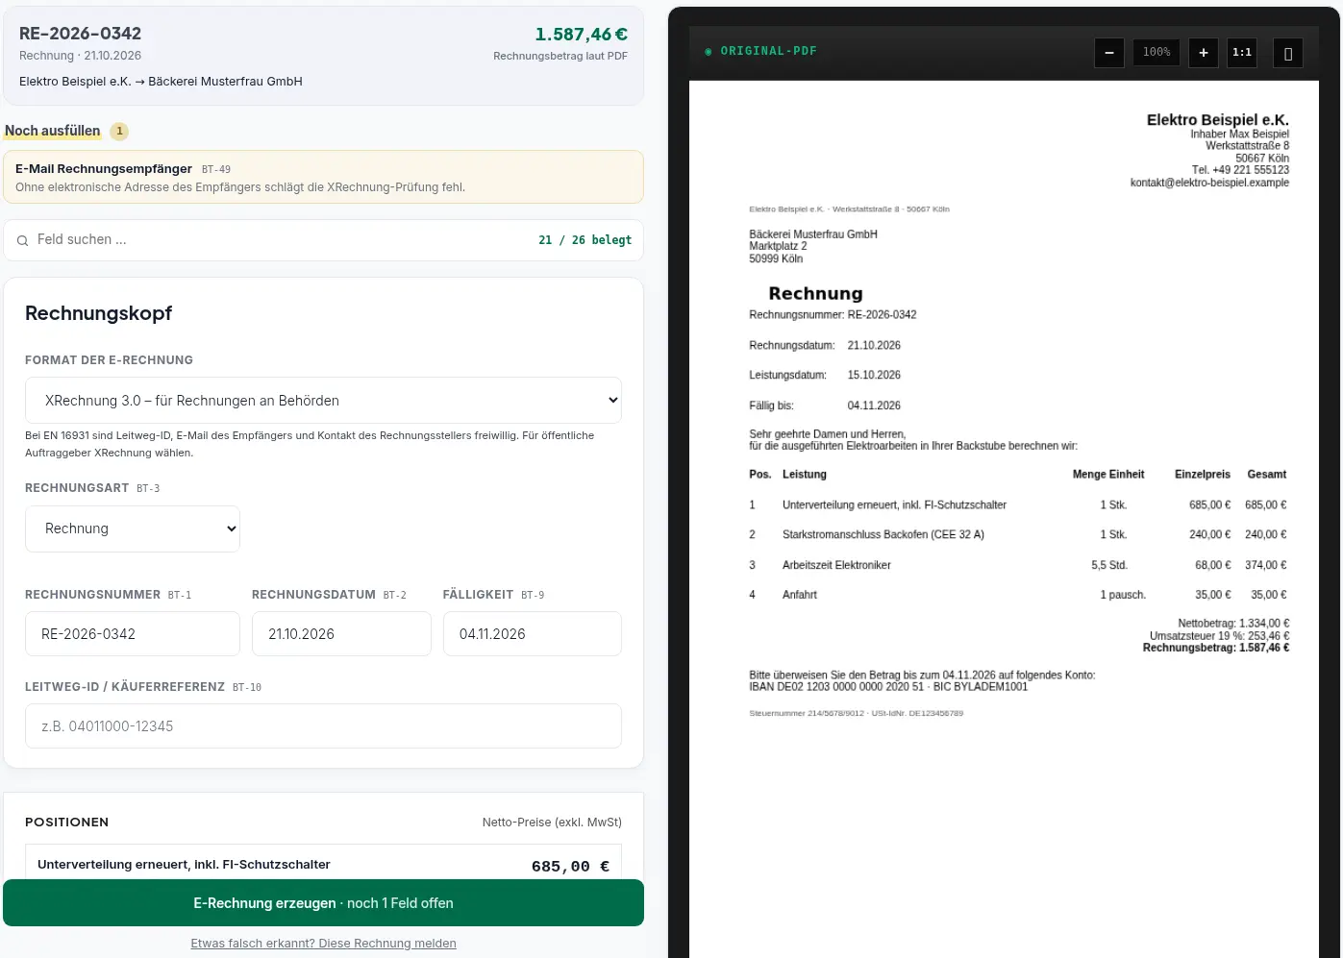Click the green Original-PDF status dot
Viewport: 1343px width, 958px height.
coord(709,52)
